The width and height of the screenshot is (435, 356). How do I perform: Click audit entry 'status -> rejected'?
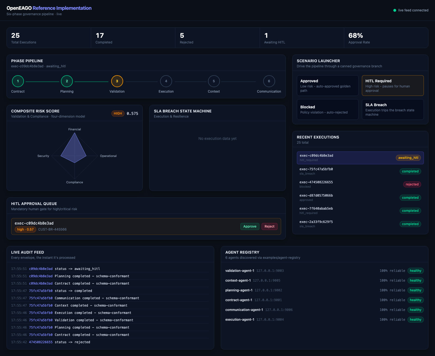point(110,342)
